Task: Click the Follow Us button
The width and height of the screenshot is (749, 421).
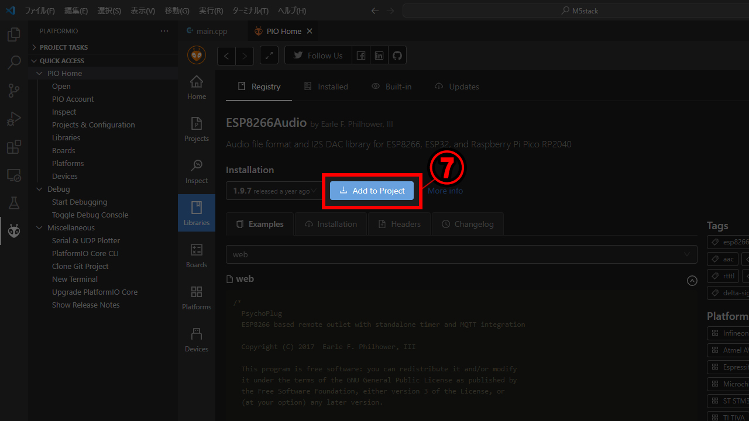Action: pyautogui.click(x=318, y=56)
